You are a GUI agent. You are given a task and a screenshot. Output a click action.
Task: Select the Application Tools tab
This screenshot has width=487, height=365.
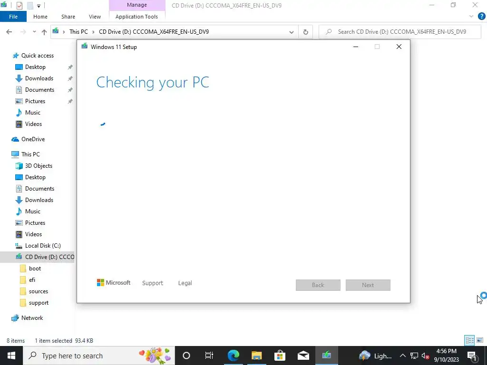[x=136, y=17]
